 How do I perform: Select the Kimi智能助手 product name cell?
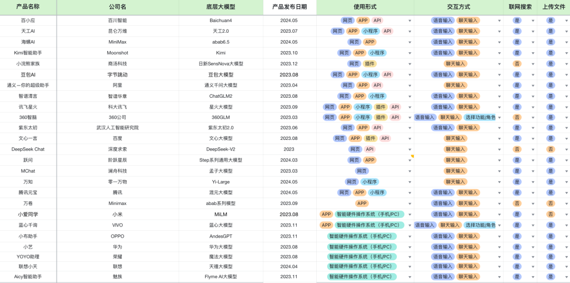(28, 53)
